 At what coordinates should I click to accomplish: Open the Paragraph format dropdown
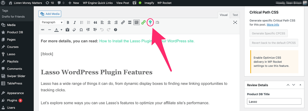point(52,23)
